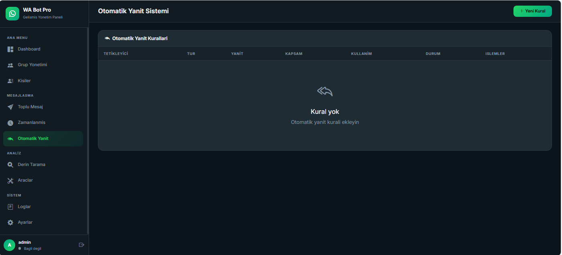Click the Toplu Mesaj paper plane icon
This screenshot has height=255, width=562.
point(10,107)
